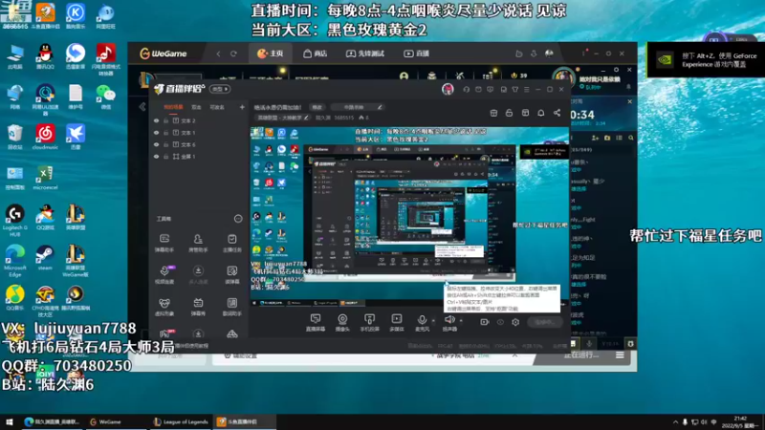Click the headset support icon in title bar
This screenshot has width=765, height=430.
(466, 90)
